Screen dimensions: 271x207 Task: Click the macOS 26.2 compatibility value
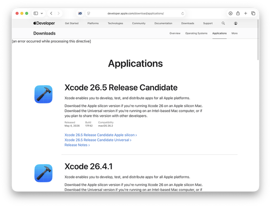click(x=106, y=126)
